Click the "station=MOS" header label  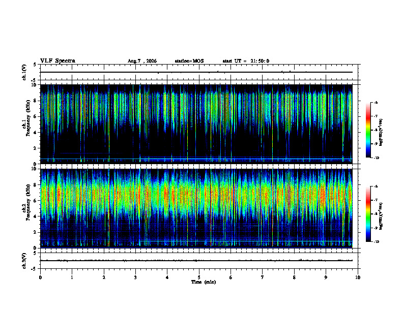click(189, 61)
